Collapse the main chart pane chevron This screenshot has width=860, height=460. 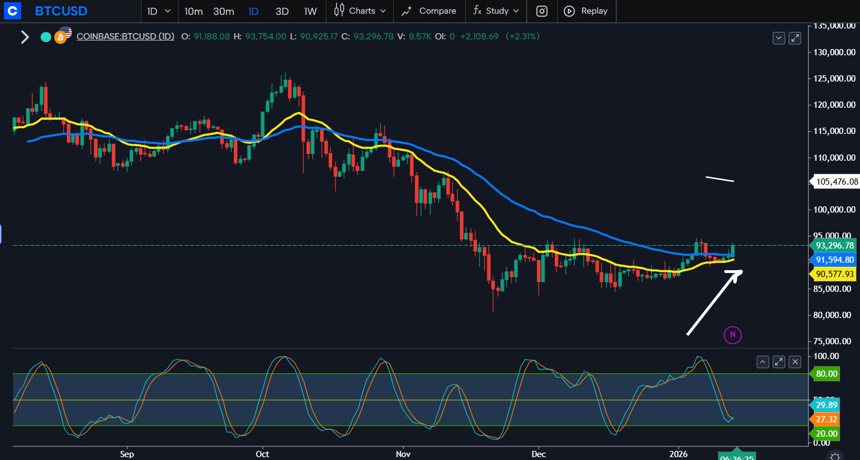pyautogui.click(x=779, y=38)
